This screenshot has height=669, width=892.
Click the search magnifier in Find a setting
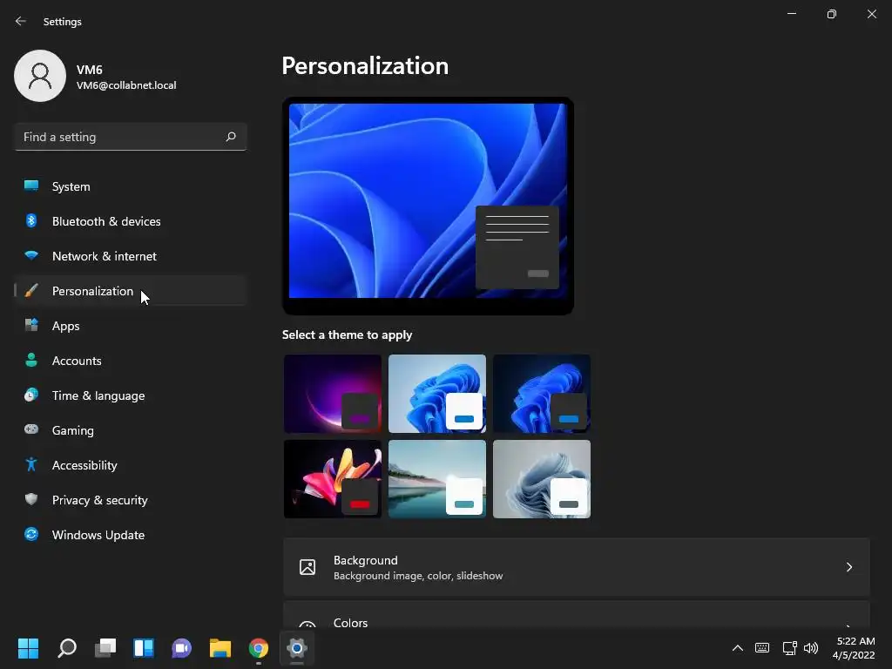[230, 137]
